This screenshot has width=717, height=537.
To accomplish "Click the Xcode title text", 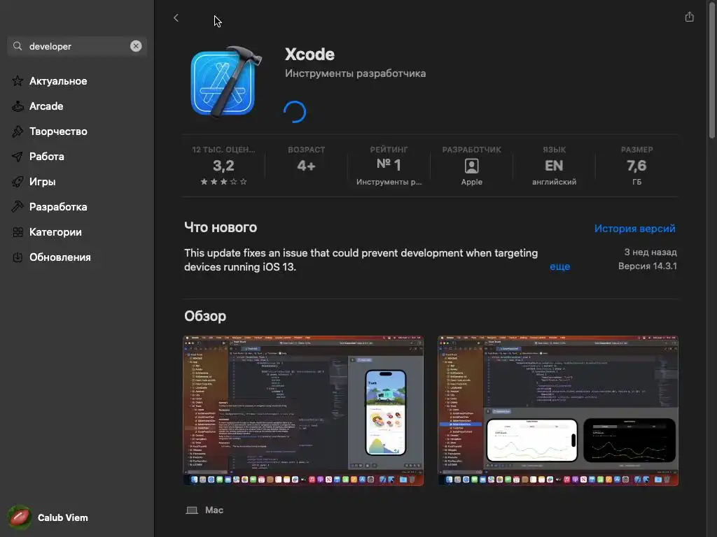I will pyautogui.click(x=309, y=55).
